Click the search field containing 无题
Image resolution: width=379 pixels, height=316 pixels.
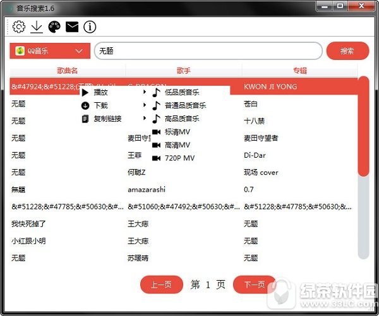pos(208,51)
